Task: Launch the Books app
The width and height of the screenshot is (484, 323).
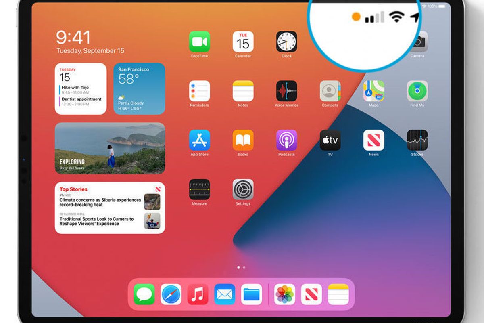Action: pos(243,140)
